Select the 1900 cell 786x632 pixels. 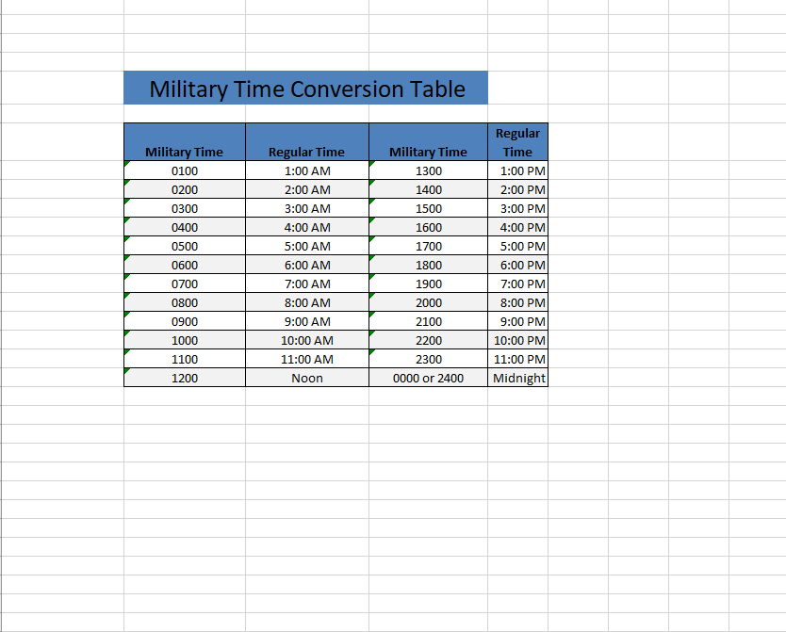(428, 284)
